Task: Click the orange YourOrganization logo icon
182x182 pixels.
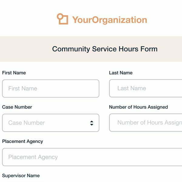Action: coord(62,19)
